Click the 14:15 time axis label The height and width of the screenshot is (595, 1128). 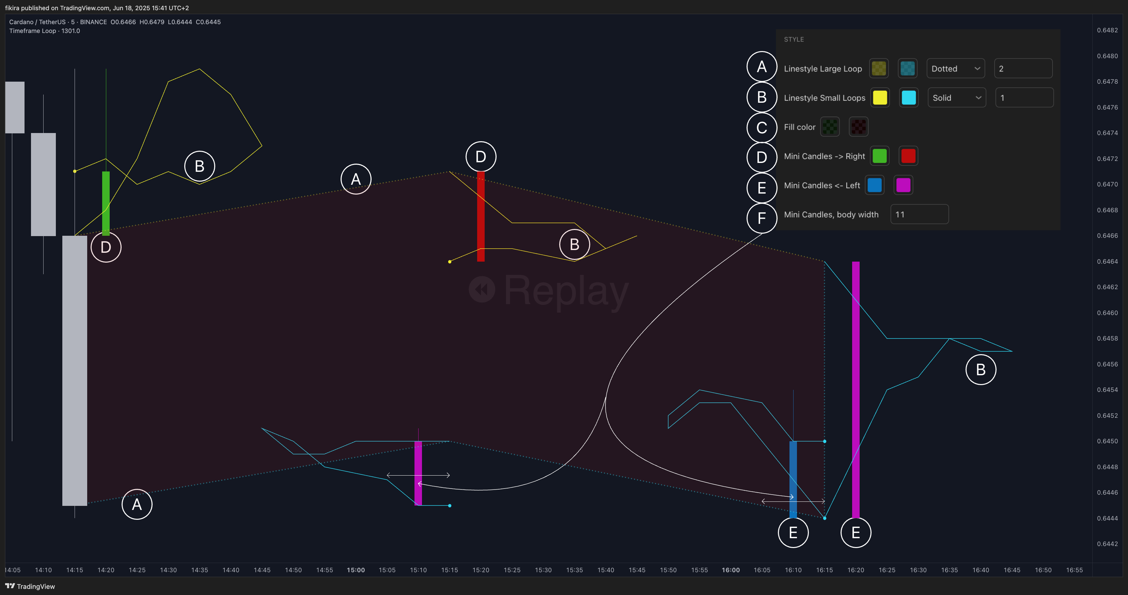point(75,570)
